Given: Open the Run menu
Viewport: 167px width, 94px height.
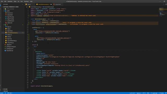Looking at the screenshot, I should [22, 1].
